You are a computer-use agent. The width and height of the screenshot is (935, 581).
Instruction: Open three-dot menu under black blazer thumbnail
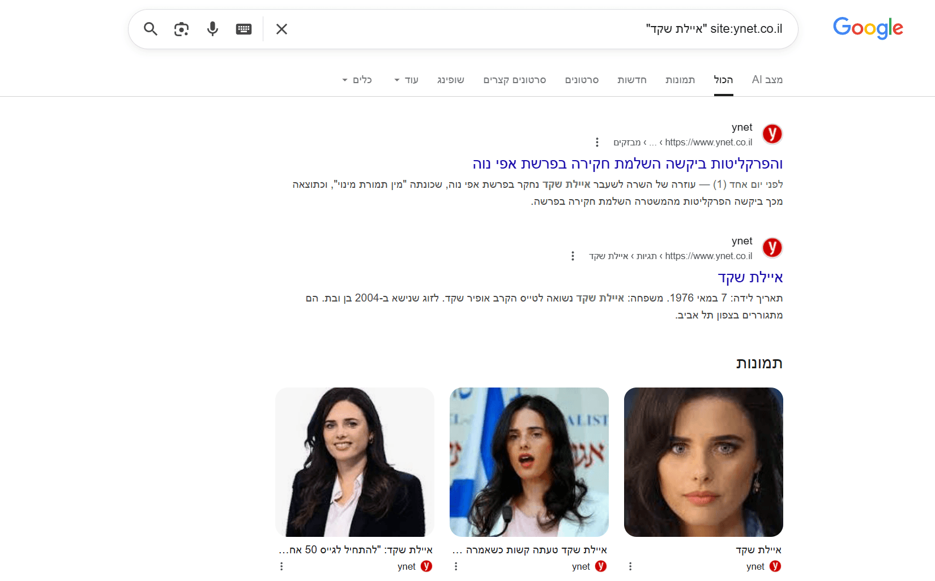click(x=281, y=566)
